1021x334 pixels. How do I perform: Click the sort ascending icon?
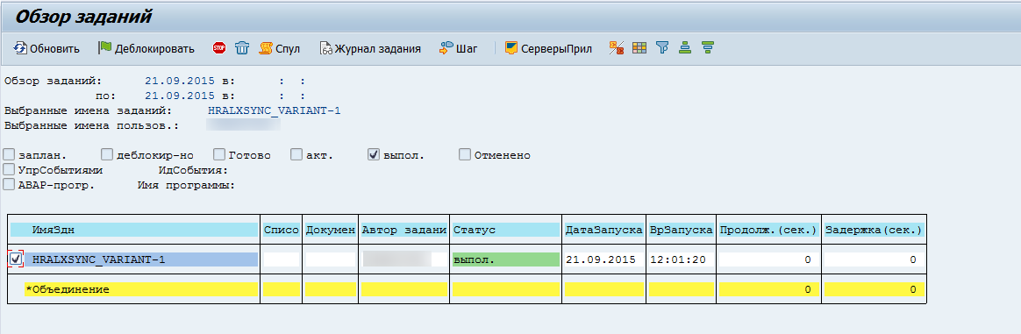coord(684,47)
